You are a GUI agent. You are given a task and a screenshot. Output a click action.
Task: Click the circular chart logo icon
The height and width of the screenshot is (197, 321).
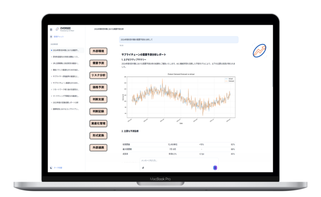pos(258,51)
